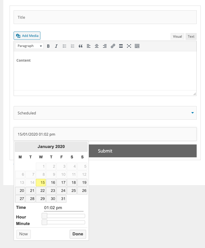This screenshot has height=248, width=205.
Task: Click the Insert Read More tag icon
Action: pyautogui.click(x=121, y=46)
